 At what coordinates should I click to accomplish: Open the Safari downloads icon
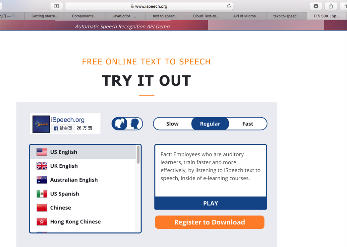(316, 6)
